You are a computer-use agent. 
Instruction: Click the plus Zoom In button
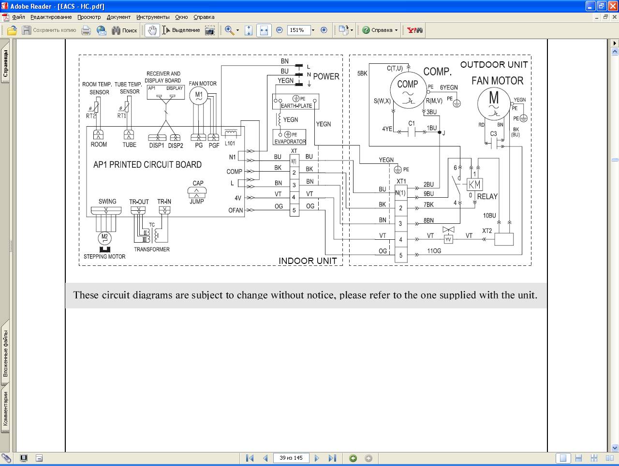click(324, 30)
